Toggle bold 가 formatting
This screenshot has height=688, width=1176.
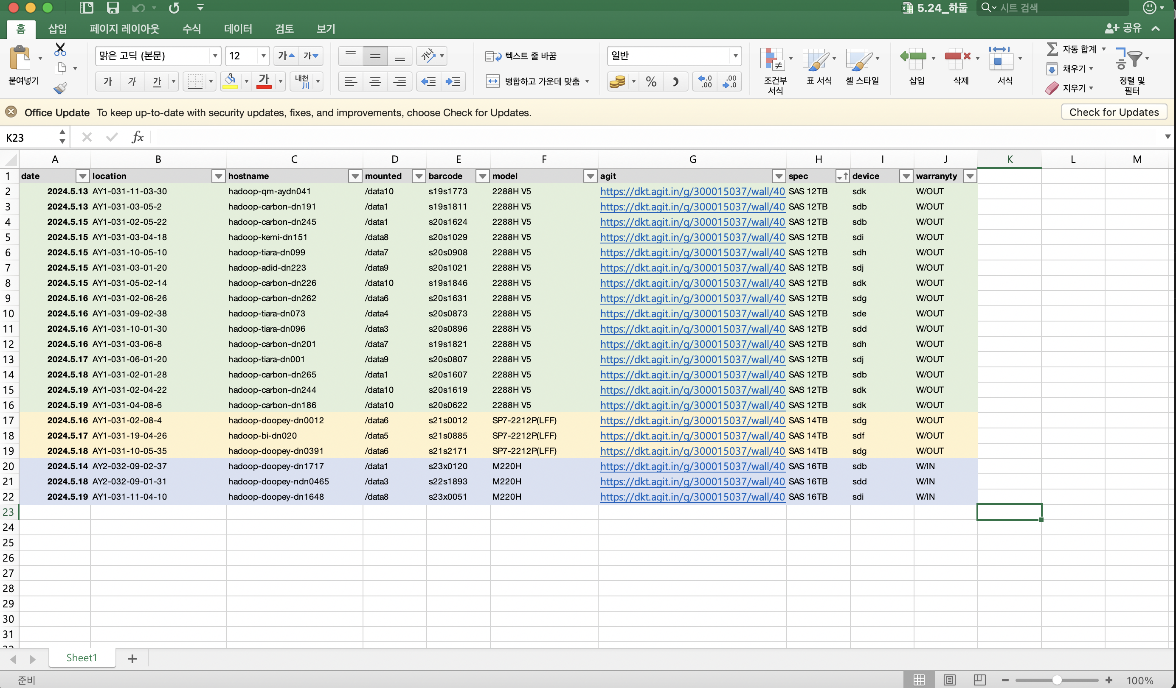coord(108,81)
